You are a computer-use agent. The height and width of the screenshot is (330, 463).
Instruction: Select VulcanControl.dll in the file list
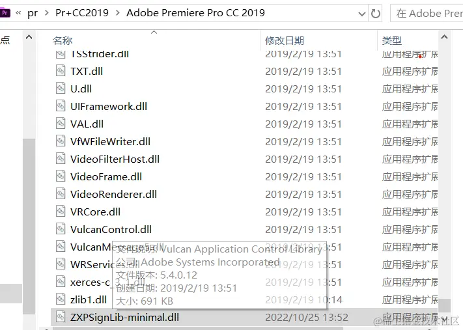[x=111, y=229]
